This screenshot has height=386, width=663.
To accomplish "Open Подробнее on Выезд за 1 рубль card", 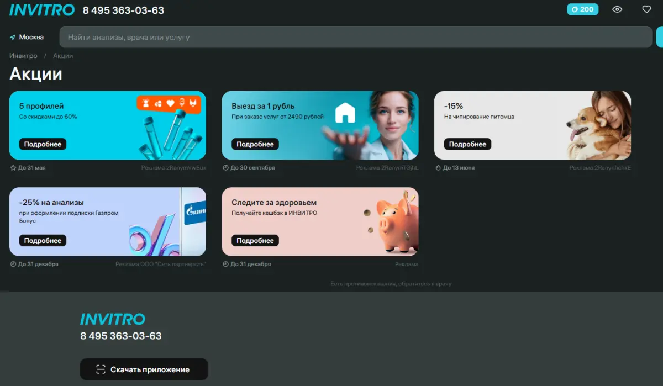I will 255,144.
